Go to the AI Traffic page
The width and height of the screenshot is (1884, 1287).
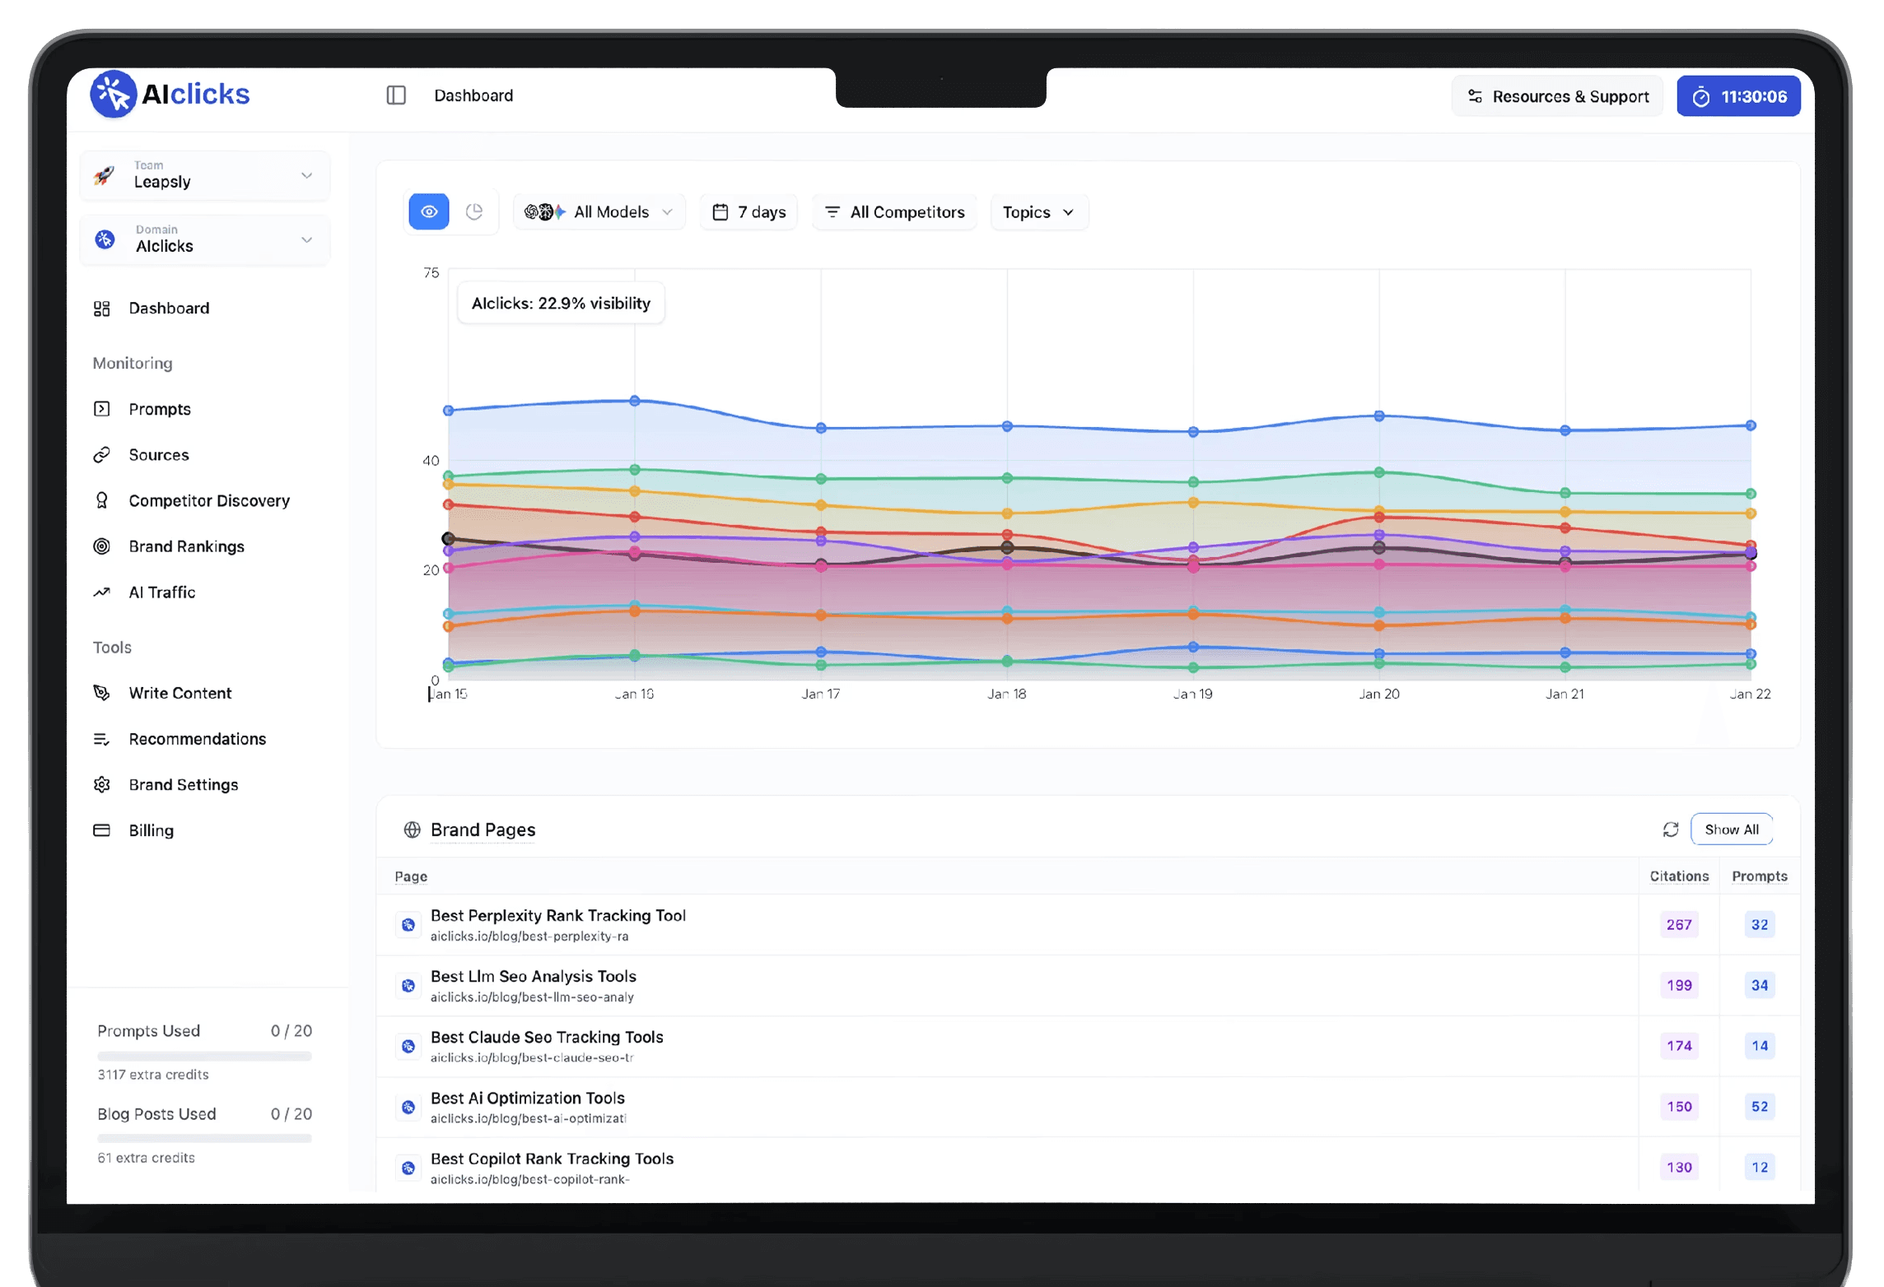[161, 592]
